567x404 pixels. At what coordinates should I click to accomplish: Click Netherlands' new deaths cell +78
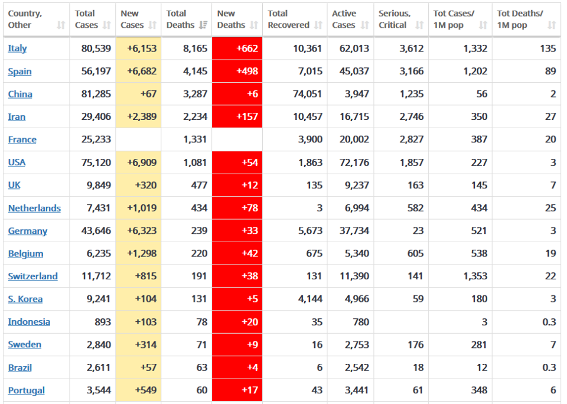tap(237, 208)
